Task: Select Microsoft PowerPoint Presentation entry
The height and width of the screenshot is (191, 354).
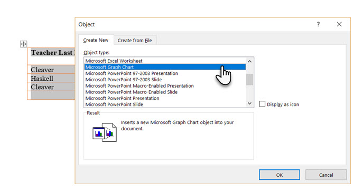Action: 165,98
